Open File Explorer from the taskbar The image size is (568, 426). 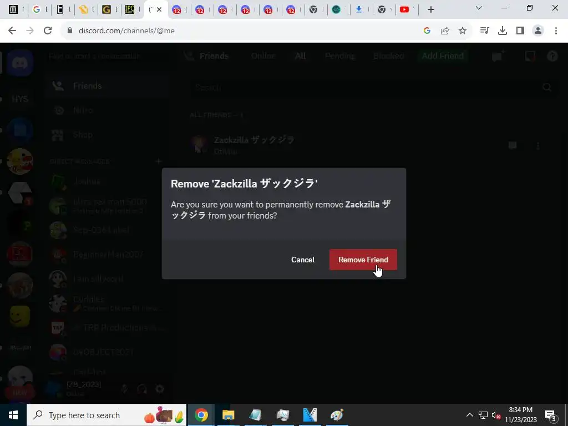coord(228,415)
